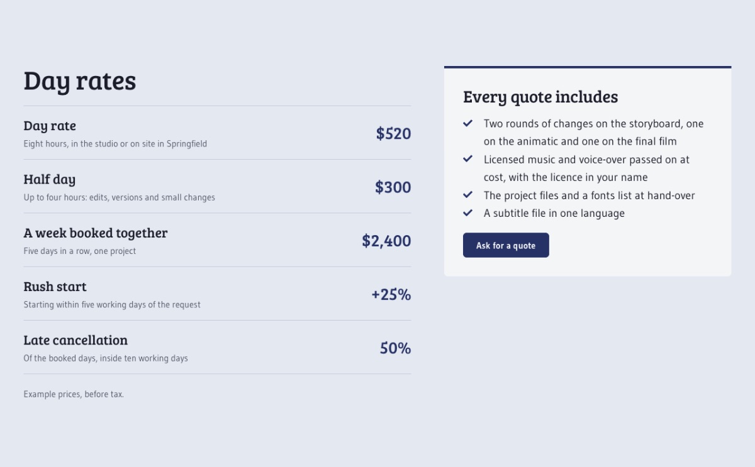Click the Five days in a row description
This screenshot has width=755, height=467.
(80, 251)
